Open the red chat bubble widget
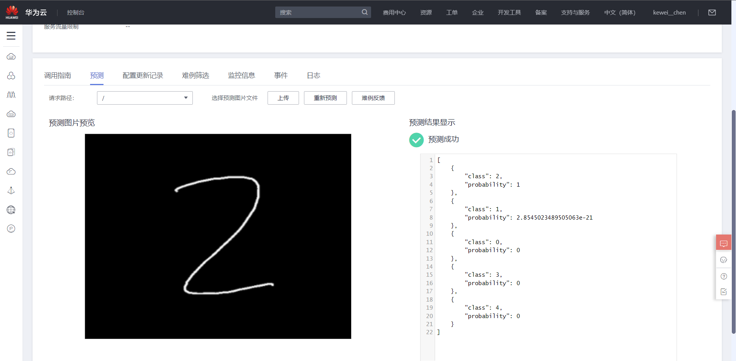736x361 pixels. pos(724,243)
